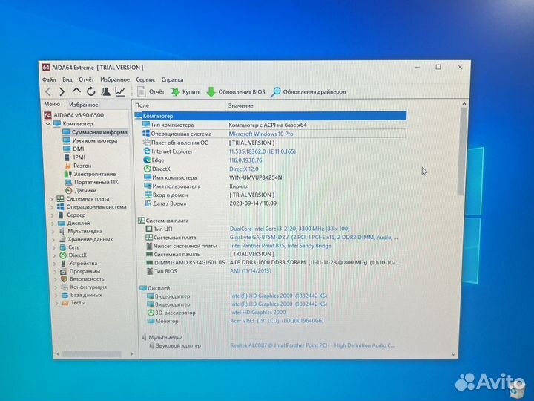This screenshot has width=534, height=401.
Task: Switch to the Меню sidebar tab
Action: pos(52,104)
